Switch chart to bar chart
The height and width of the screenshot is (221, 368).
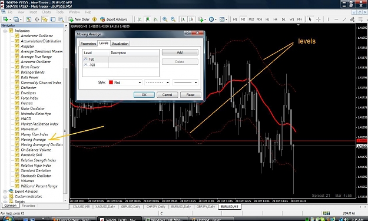tap(140, 19)
